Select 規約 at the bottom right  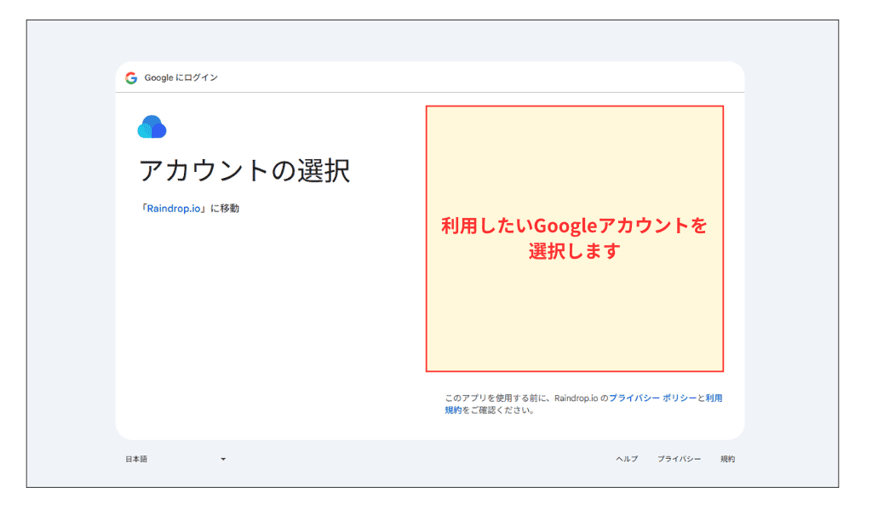tap(728, 459)
